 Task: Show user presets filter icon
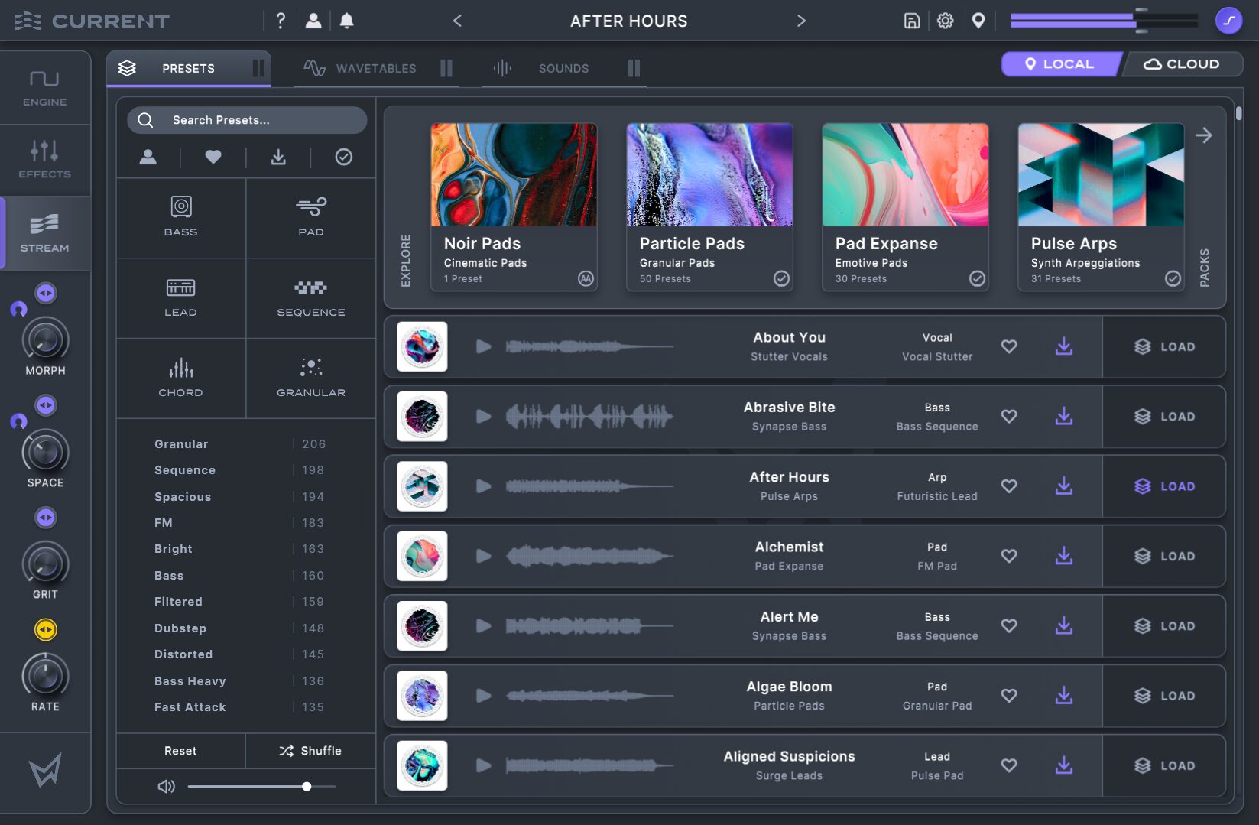pos(148,157)
